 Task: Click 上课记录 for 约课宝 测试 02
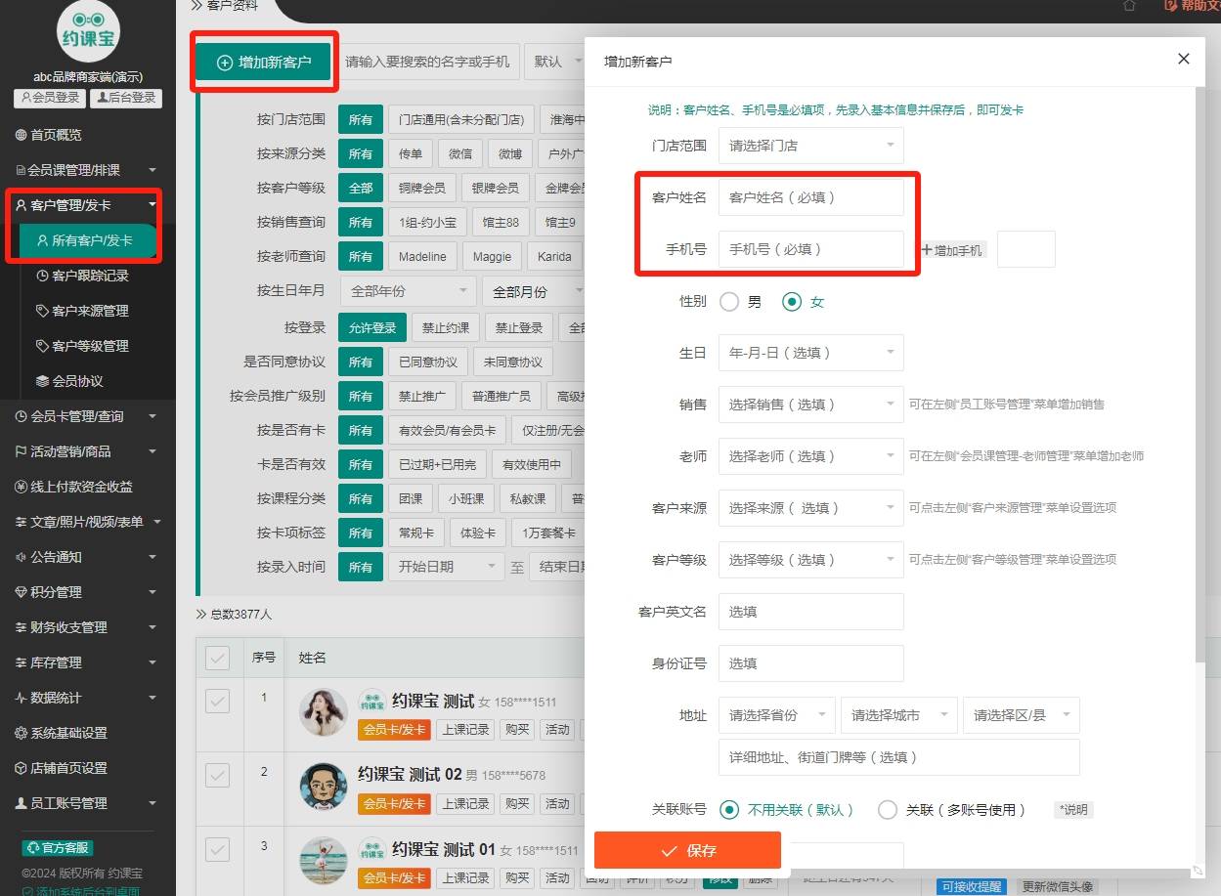464,803
